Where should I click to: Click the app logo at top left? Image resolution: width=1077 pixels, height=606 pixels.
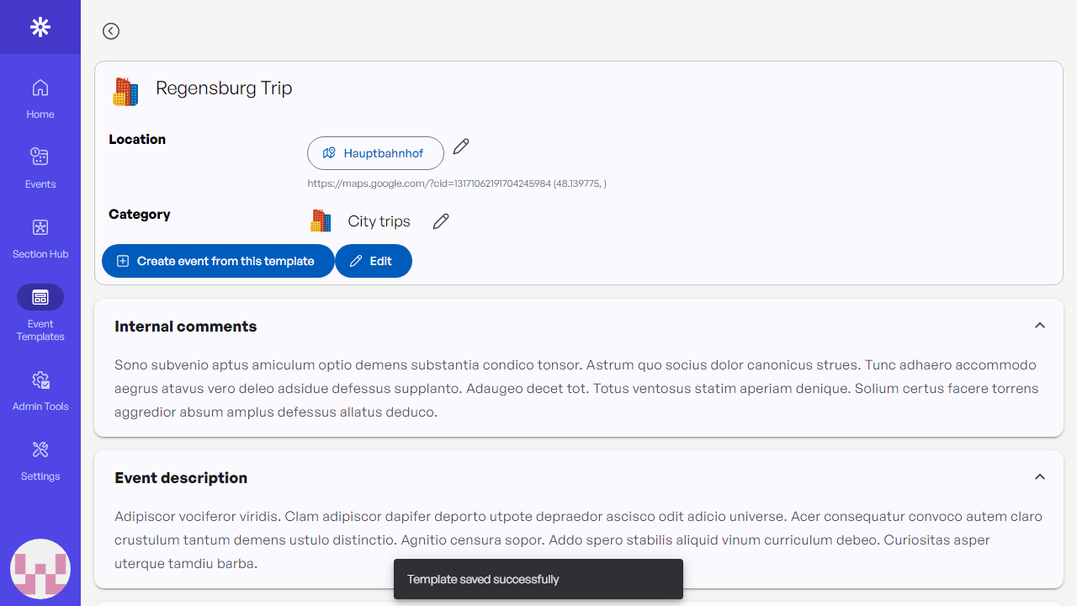pos(40,27)
